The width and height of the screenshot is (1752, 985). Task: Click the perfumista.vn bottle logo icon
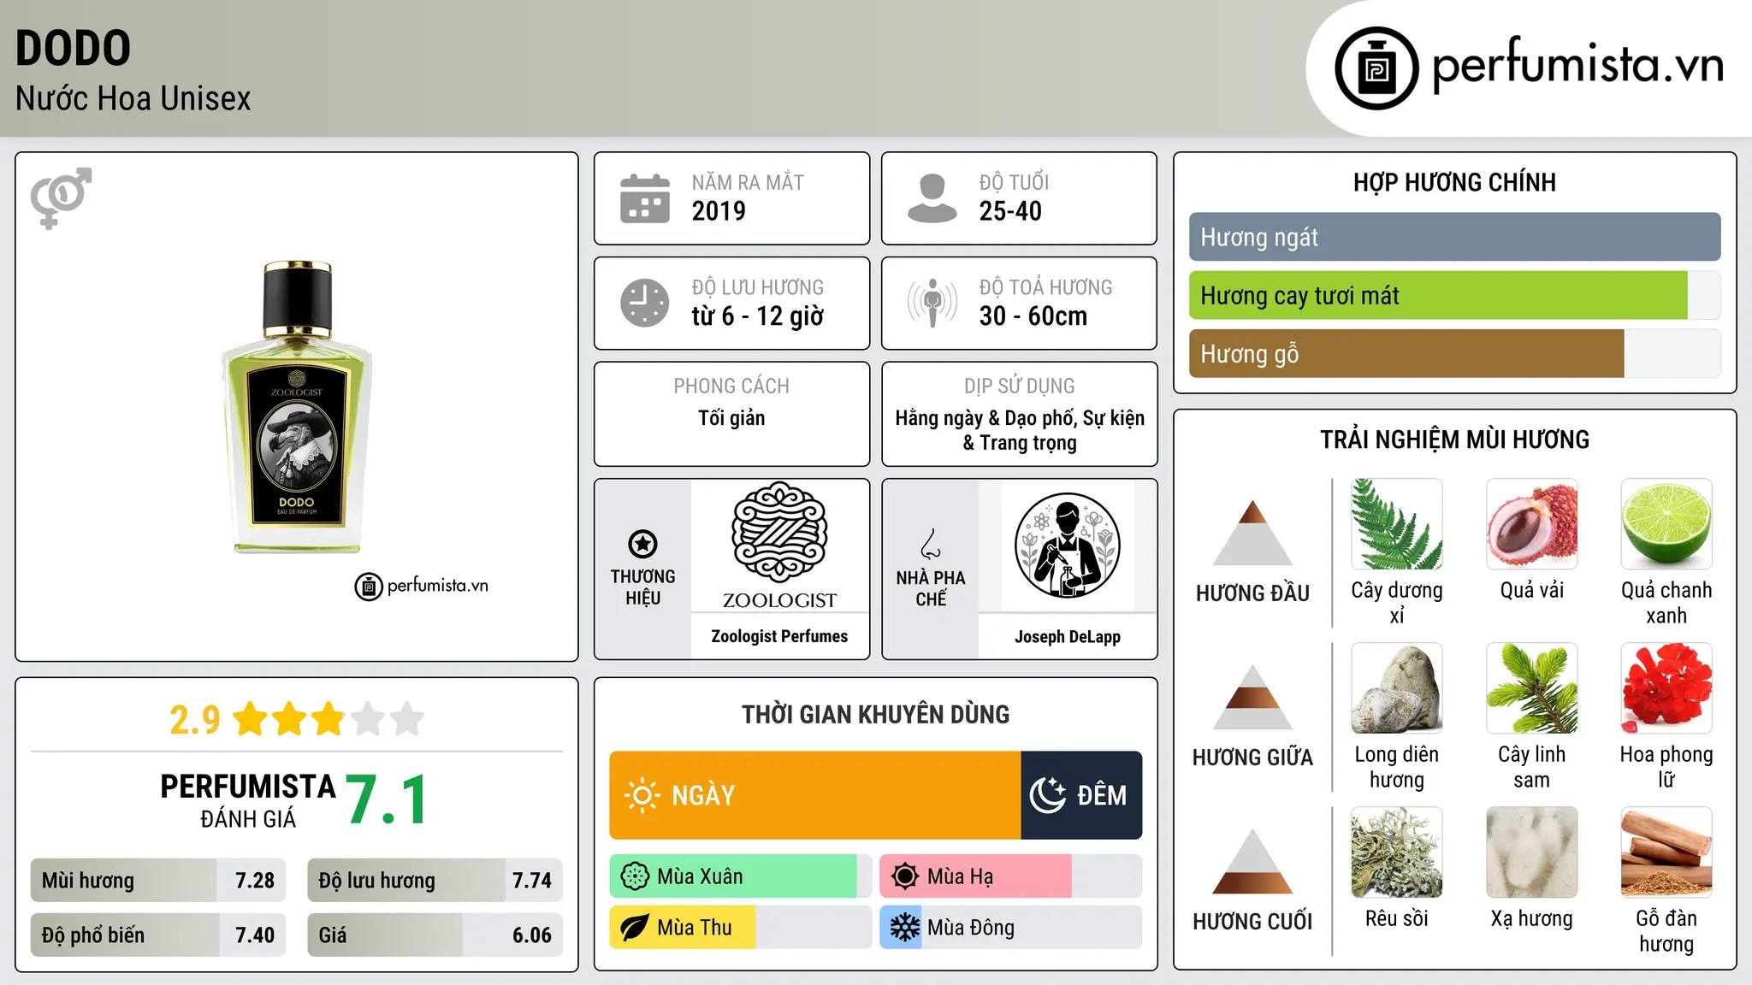tap(1376, 68)
